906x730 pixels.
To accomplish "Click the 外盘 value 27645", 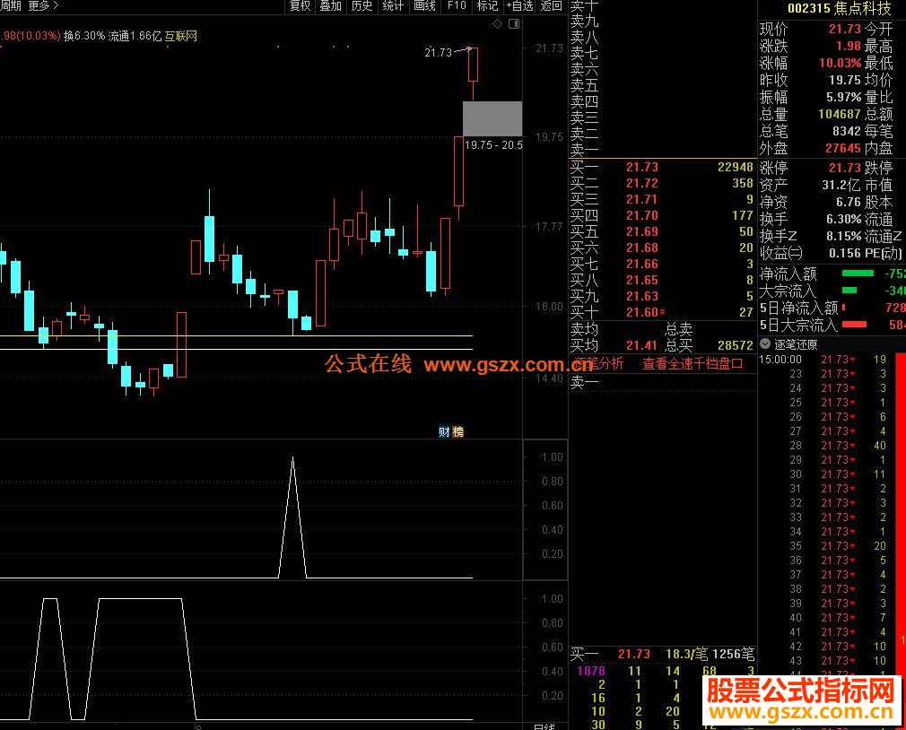I will point(843,149).
